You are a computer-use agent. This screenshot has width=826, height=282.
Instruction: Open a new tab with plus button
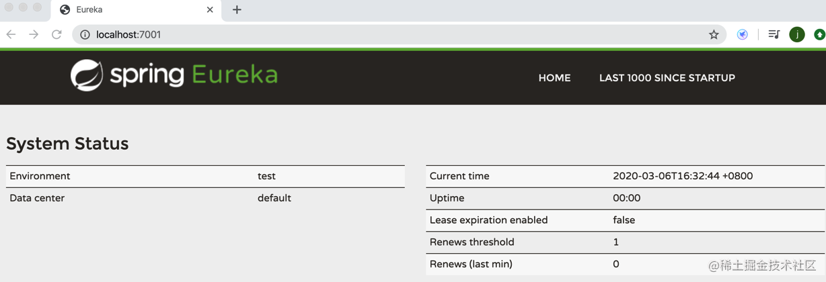pyautogui.click(x=237, y=9)
